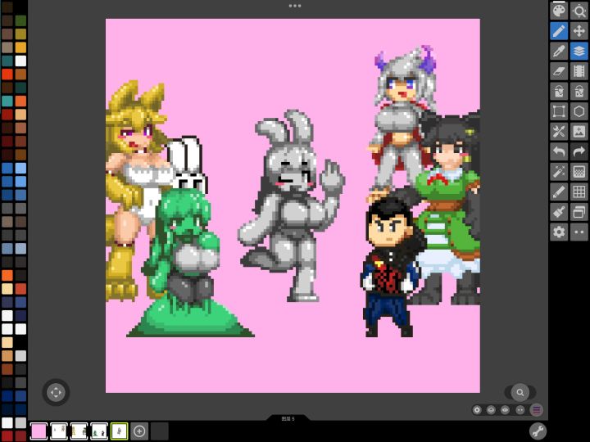Select the Paint Bucket fill tool

pos(559,91)
